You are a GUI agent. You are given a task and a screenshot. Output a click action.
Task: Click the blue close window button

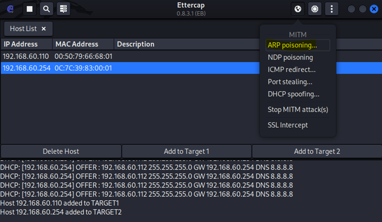(374, 9)
